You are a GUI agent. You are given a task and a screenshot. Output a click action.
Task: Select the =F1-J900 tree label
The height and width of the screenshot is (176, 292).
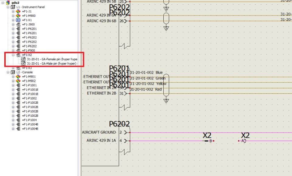coord(28,24)
